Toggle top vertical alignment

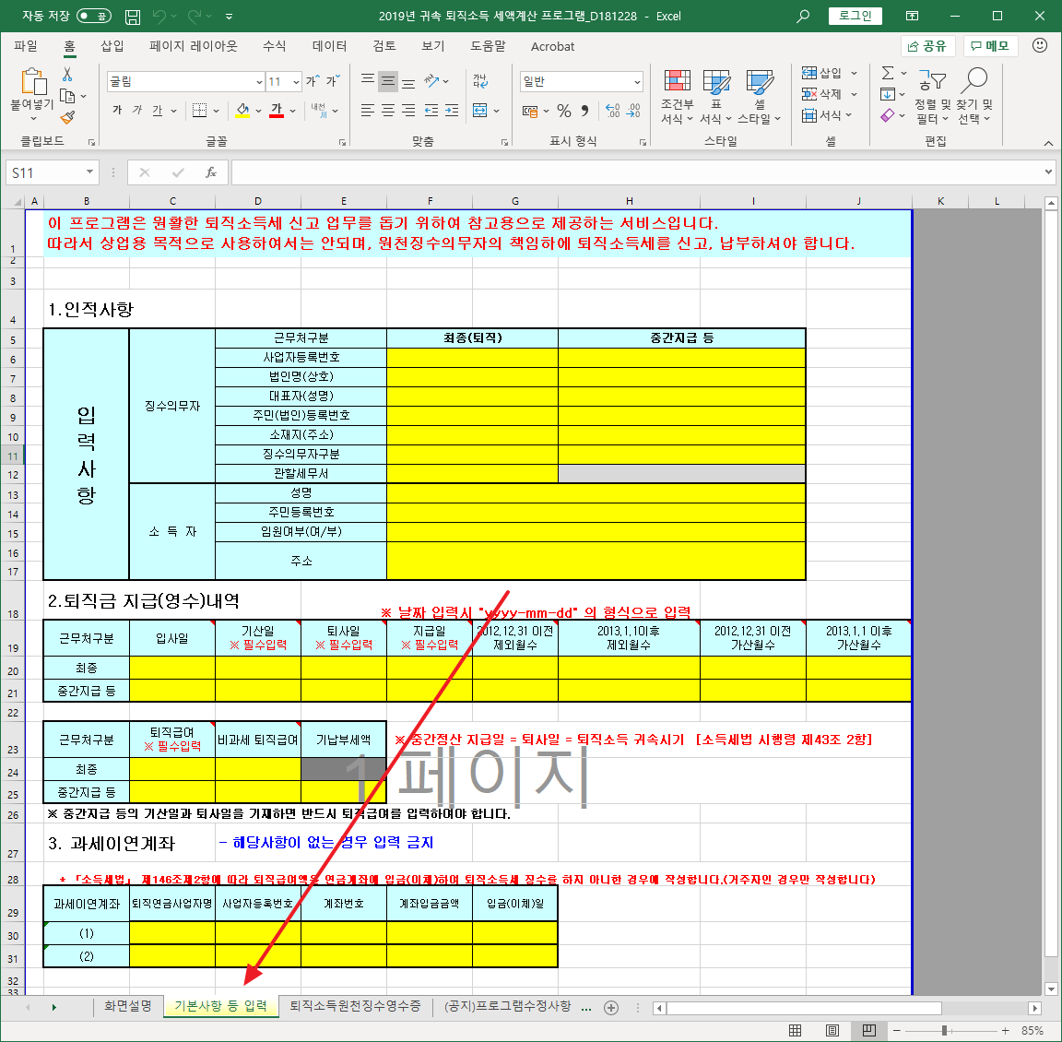coord(368,81)
